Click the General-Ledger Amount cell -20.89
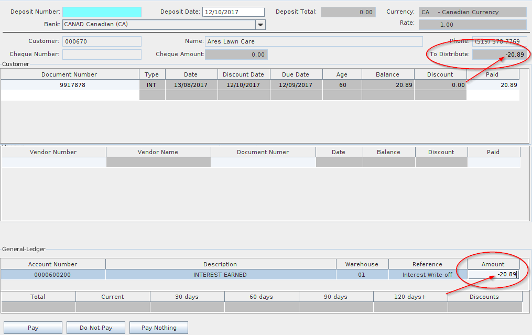The width and height of the screenshot is (532, 335). [493, 275]
